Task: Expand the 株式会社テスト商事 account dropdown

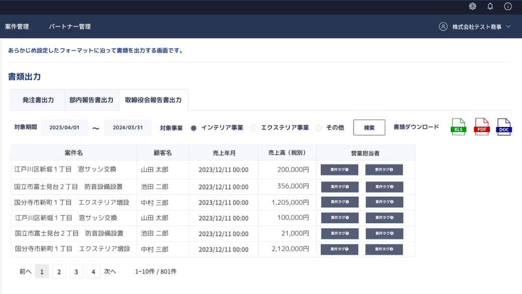Action: point(508,27)
